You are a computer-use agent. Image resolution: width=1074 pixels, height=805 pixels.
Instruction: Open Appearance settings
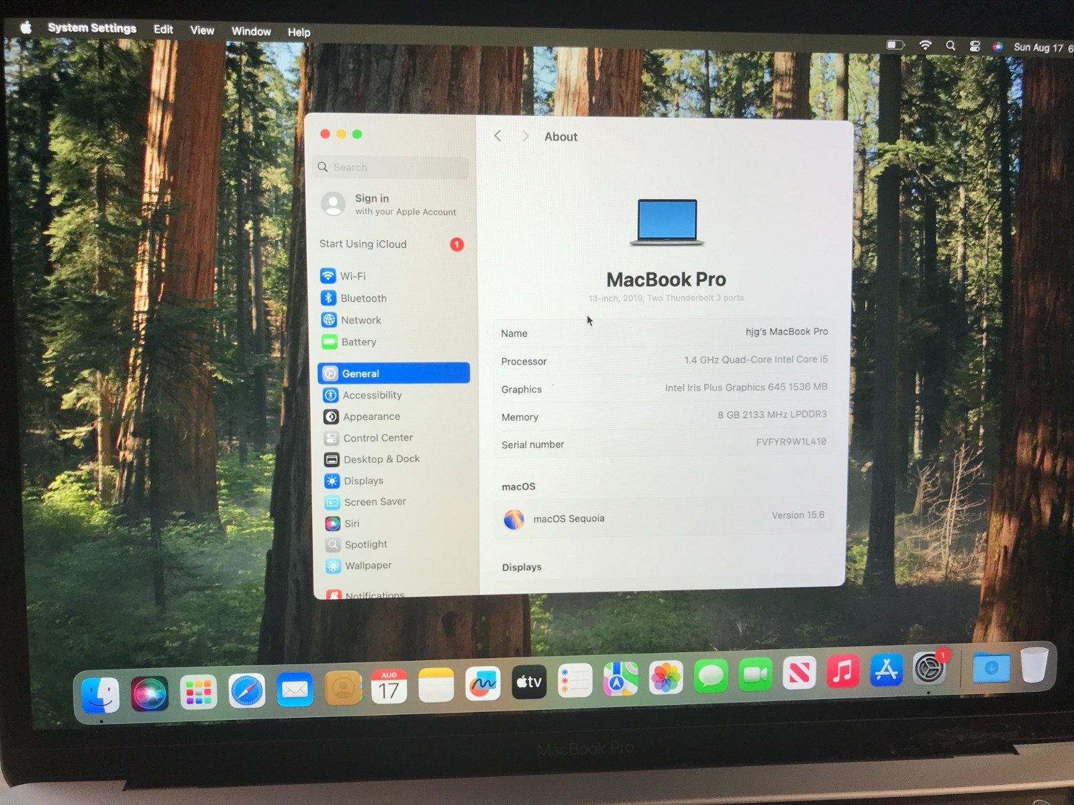371,417
